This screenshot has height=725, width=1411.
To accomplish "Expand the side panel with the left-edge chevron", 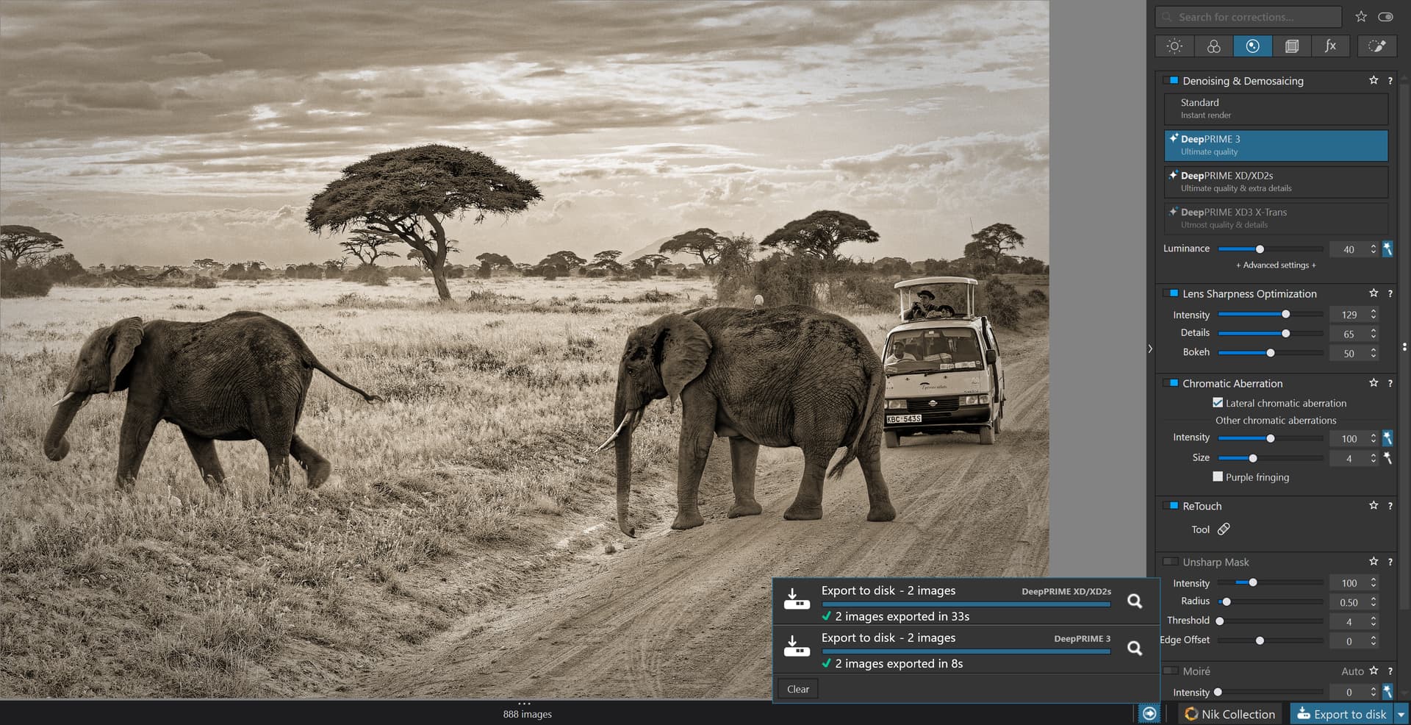I will tap(1150, 349).
